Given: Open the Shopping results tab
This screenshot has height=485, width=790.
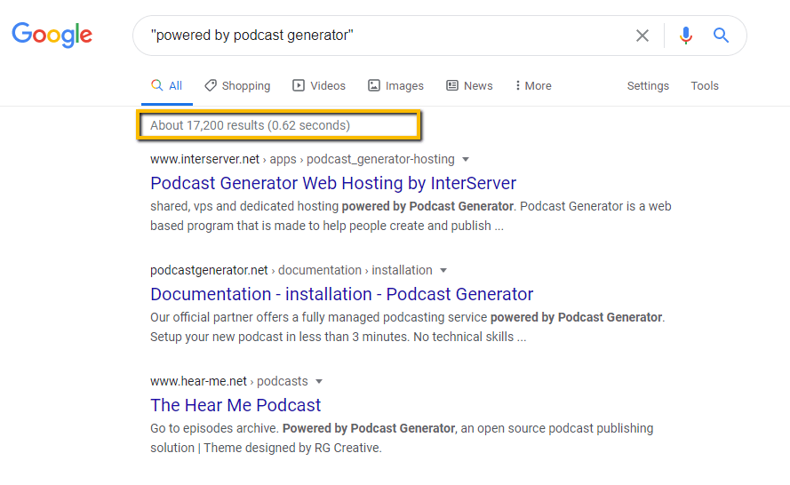Looking at the screenshot, I should [237, 86].
